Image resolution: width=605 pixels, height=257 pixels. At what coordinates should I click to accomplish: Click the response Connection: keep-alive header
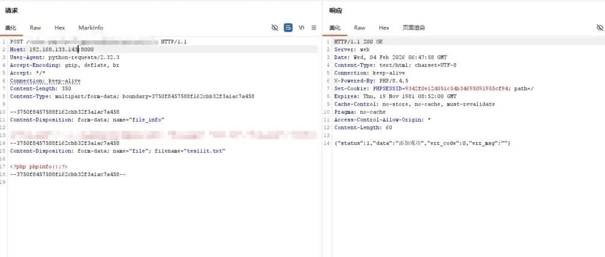click(370, 73)
